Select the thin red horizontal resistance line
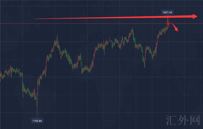The width and height of the screenshot is (203, 129). [x=87, y=23]
